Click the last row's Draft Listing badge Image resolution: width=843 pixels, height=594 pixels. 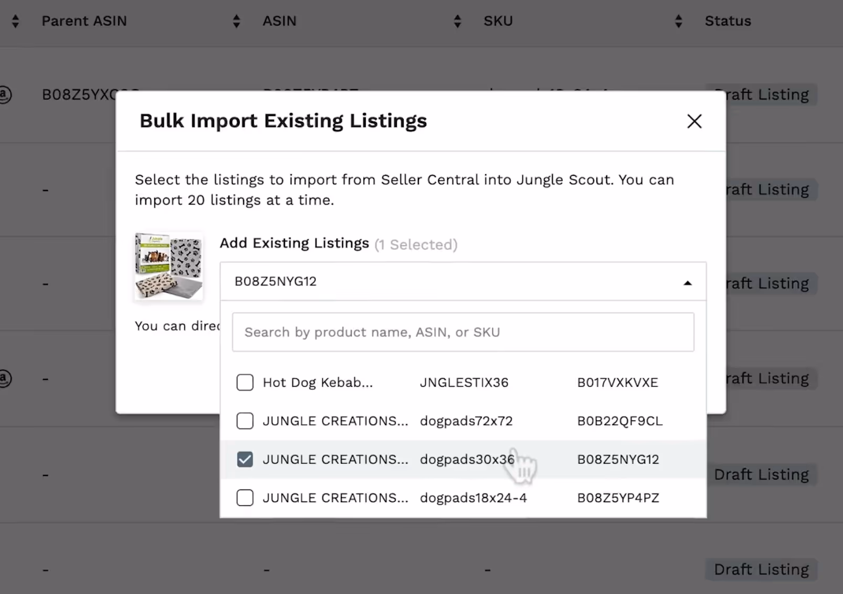[761, 569]
